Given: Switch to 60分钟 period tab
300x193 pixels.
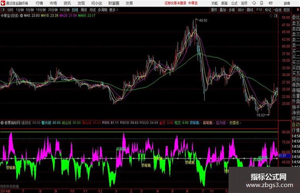Looking at the screenshot, I should (x=65, y=10).
